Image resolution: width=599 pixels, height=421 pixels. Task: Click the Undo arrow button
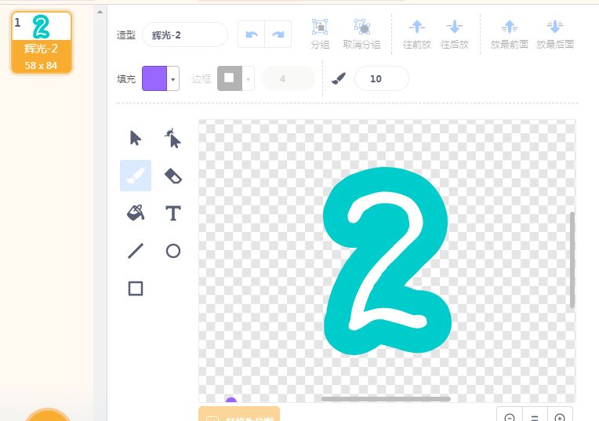click(252, 34)
